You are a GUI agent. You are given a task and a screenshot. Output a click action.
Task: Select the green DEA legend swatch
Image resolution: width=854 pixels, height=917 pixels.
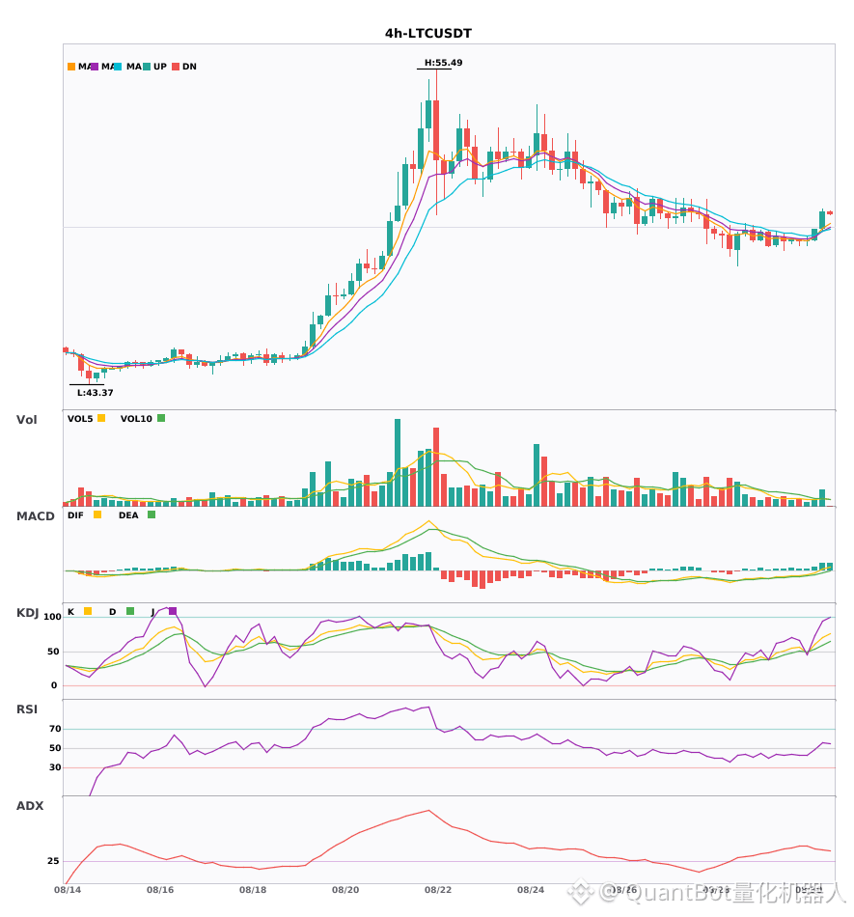(152, 514)
